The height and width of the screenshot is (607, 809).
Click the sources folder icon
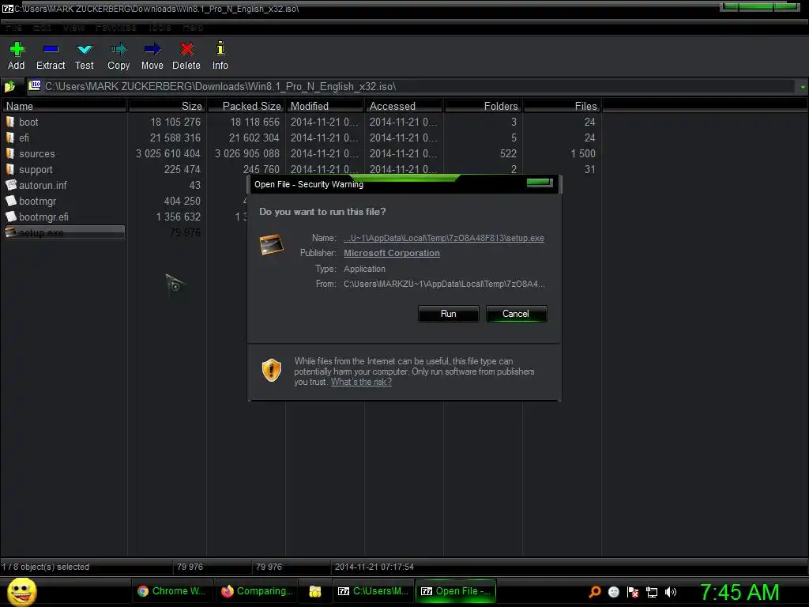click(10, 153)
